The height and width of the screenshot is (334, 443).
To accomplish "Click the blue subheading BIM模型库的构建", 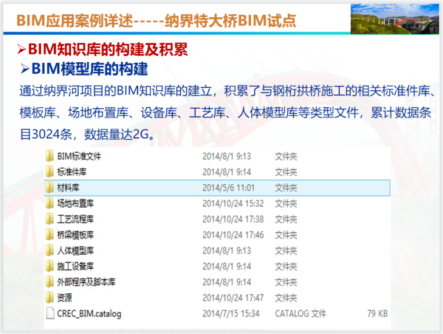I will pyautogui.click(x=89, y=69).
